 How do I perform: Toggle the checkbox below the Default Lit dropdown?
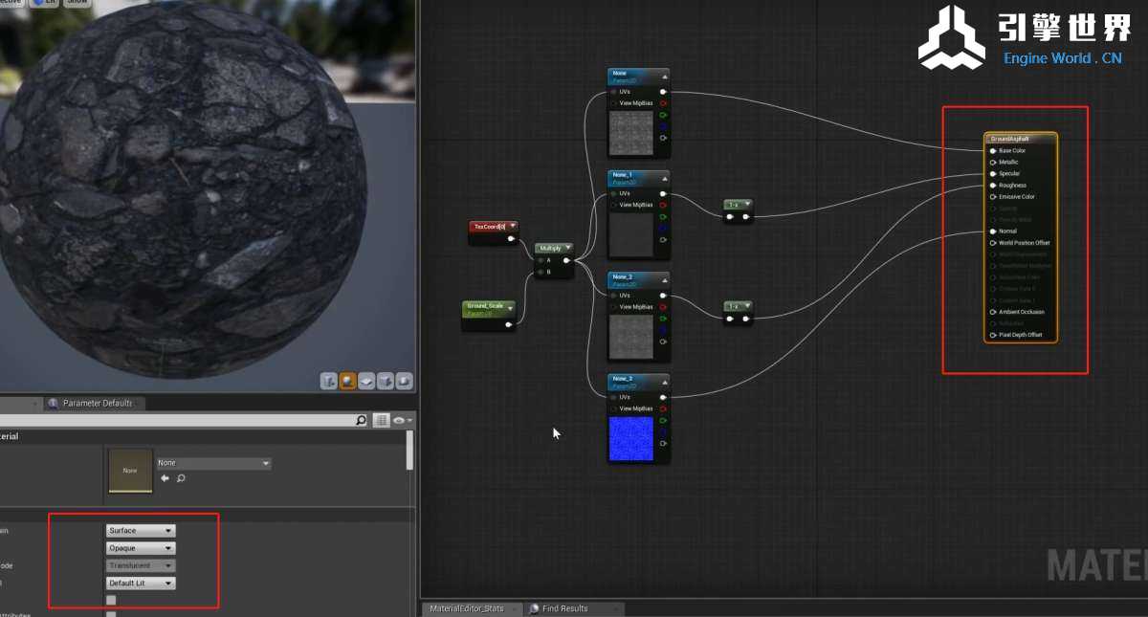[111, 600]
